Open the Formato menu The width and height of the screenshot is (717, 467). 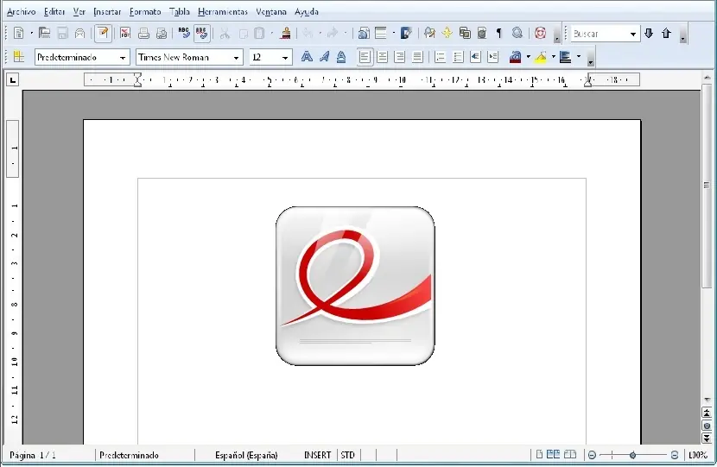pos(145,12)
